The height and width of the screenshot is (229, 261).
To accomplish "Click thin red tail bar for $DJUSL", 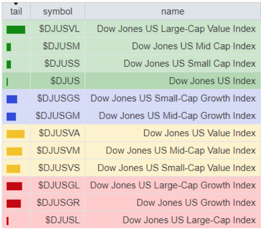I will click(7, 221).
